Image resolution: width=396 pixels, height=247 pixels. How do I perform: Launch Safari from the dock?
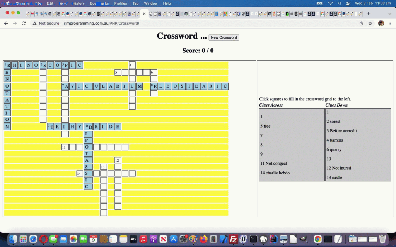coord(33,239)
